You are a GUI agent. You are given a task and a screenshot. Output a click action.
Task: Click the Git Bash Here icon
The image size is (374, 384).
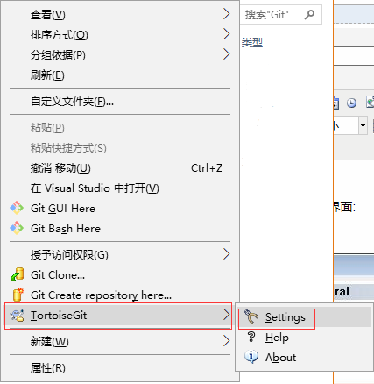click(17, 228)
